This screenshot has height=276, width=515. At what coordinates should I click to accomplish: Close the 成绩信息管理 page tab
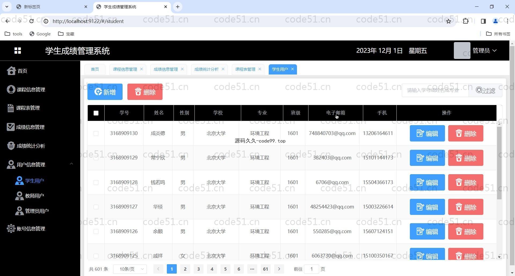click(182, 69)
